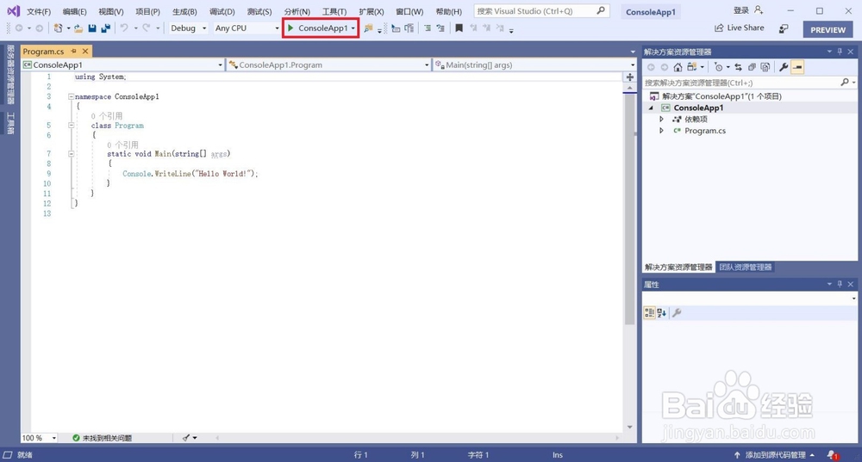Click the Switch Views icon in Solution Explorer
Image resolution: width=862 pixels, height=462 pixels.
click(x=692, y=67)
